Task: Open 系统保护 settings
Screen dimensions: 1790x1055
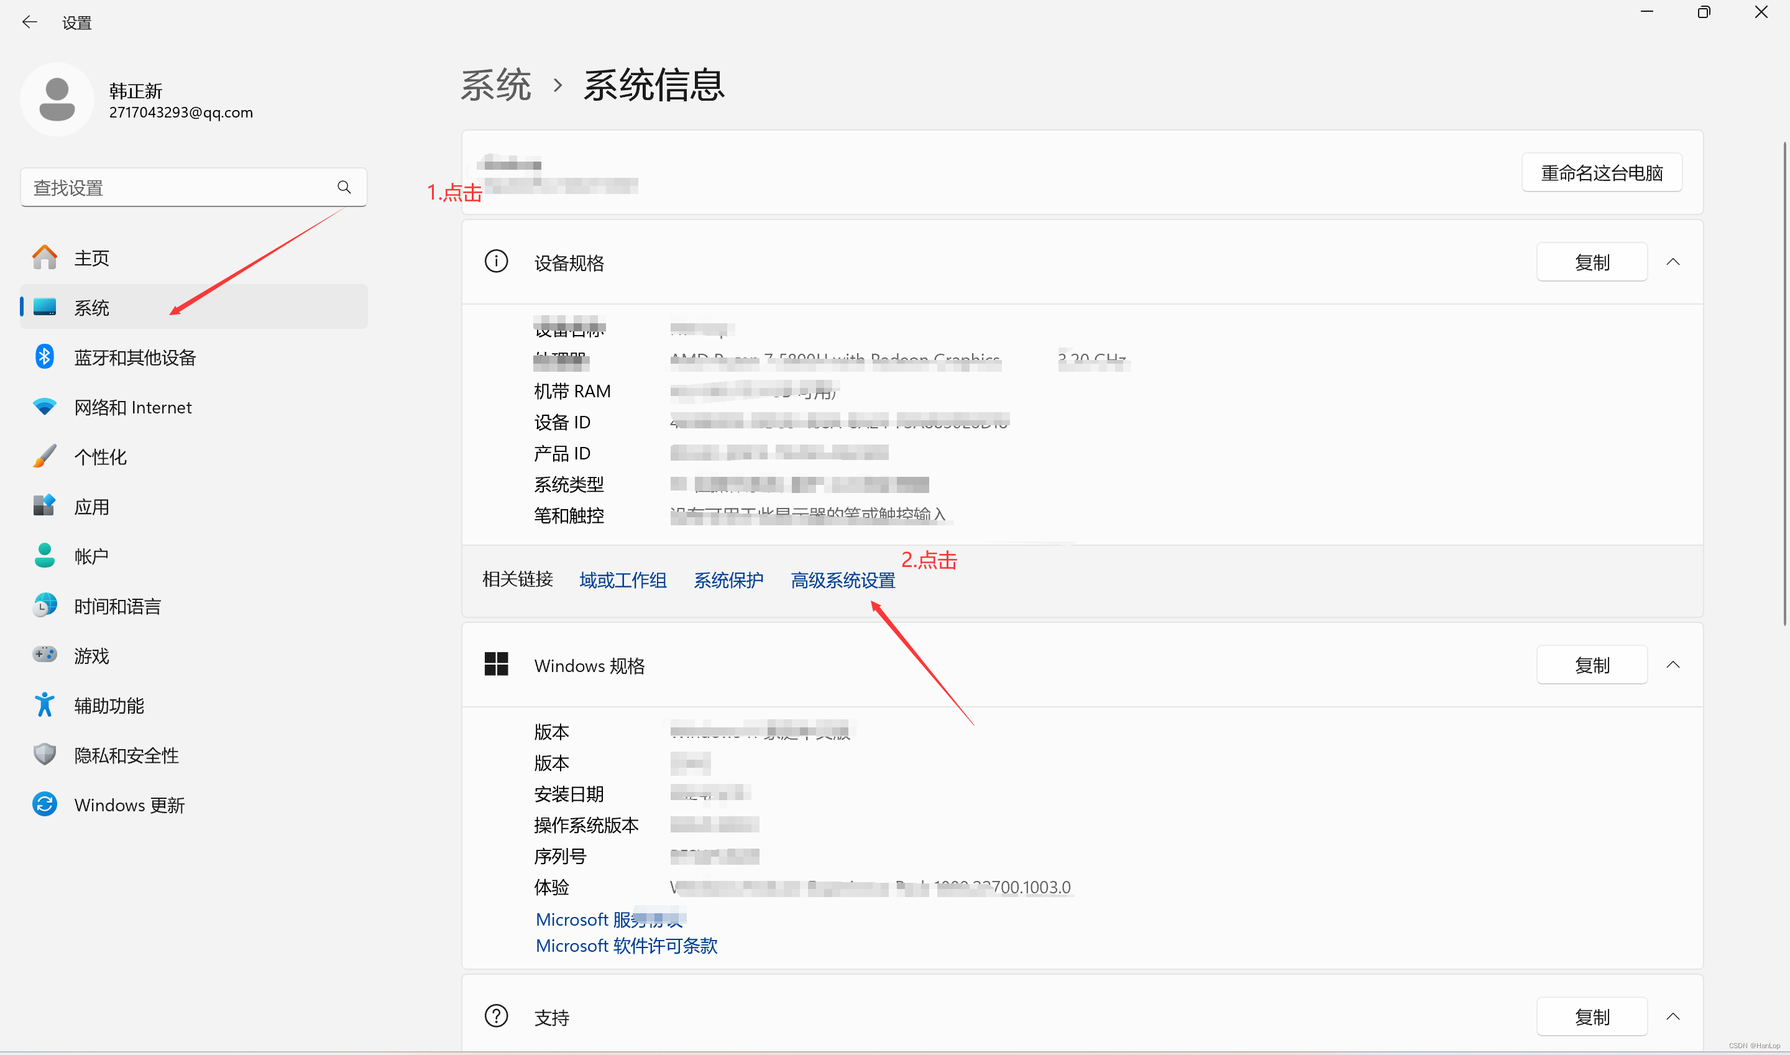Action: [x=728, y=580]
